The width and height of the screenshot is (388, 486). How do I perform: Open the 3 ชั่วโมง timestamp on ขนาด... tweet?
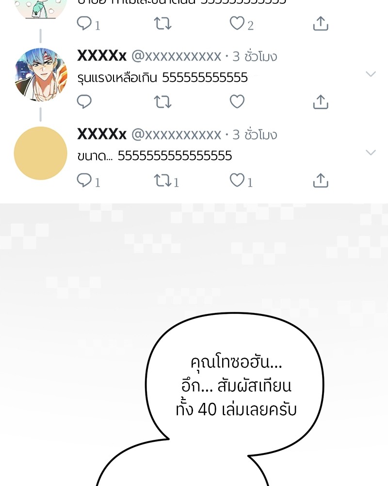(255, 135)
